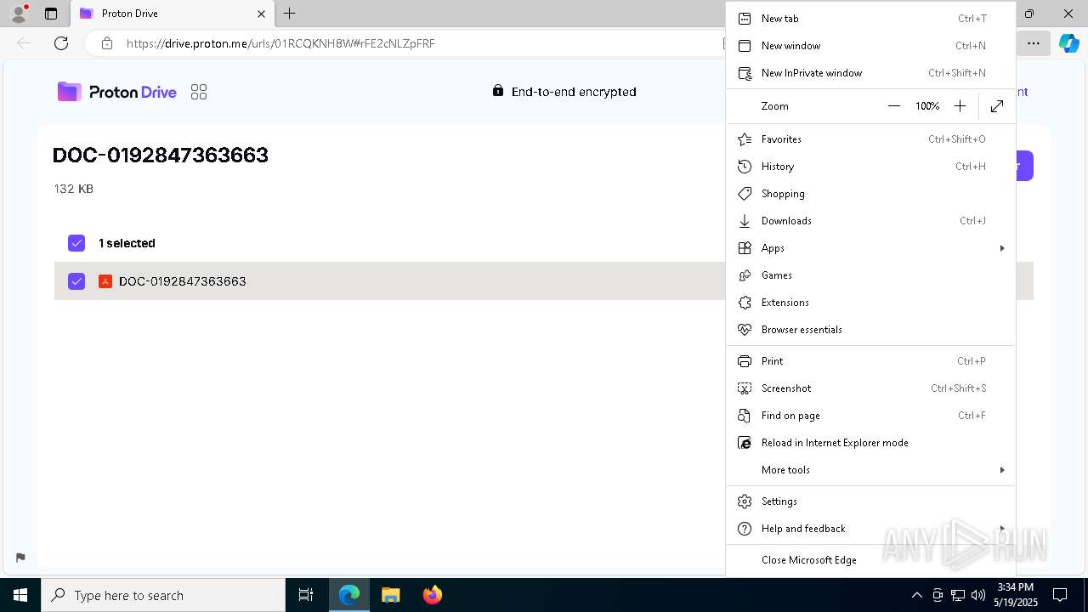Screen dimensions: 1088x612
Task: Open Games from Edge menu
Action: (870, 275)
